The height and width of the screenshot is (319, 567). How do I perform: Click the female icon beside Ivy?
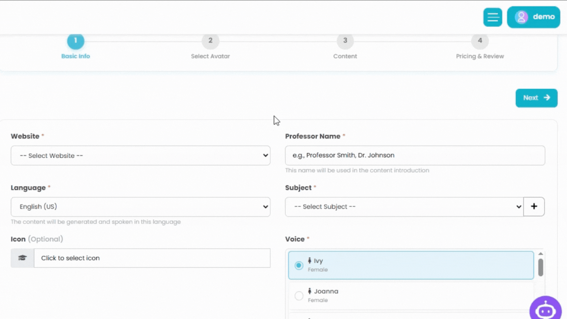click(x=310, y=261)
